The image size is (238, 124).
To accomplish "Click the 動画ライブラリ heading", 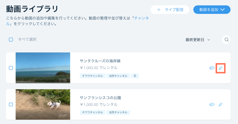I will coord(32,9).
